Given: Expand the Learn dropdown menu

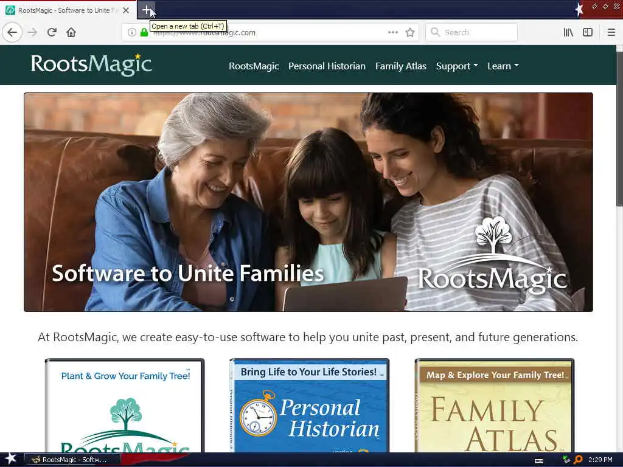Looking at the screenshot, I should [503, 66].
